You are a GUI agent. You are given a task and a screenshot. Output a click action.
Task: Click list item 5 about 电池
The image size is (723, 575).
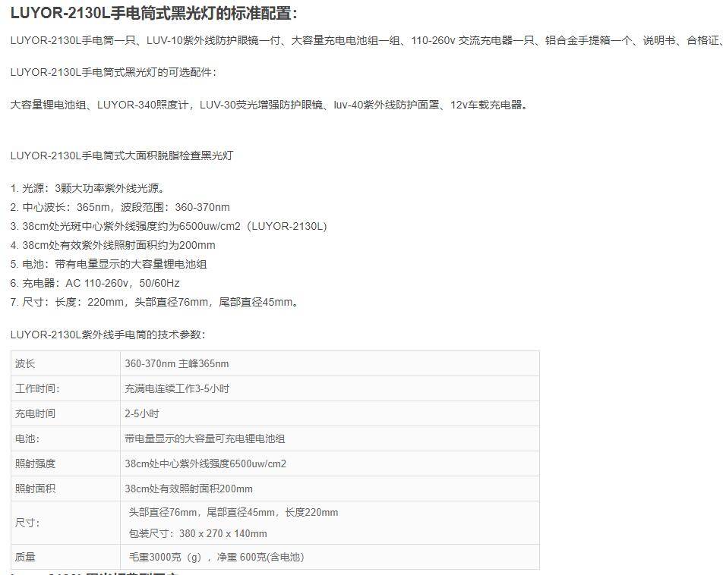109,264
